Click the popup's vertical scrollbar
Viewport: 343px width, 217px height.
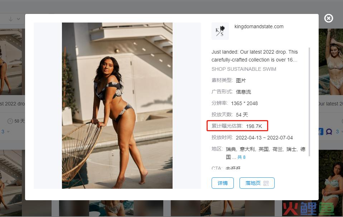(309, 102)
